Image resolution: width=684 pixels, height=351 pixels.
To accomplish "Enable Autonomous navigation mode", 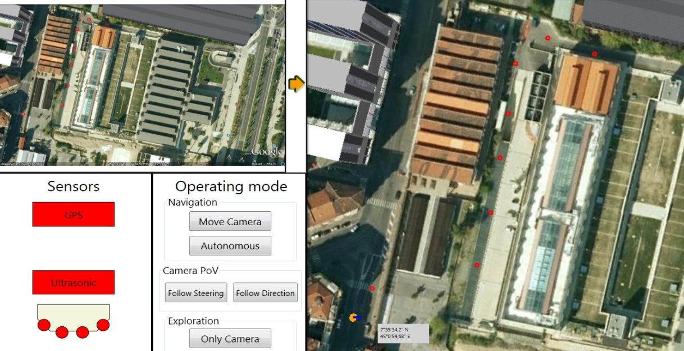I will point(230,246).
